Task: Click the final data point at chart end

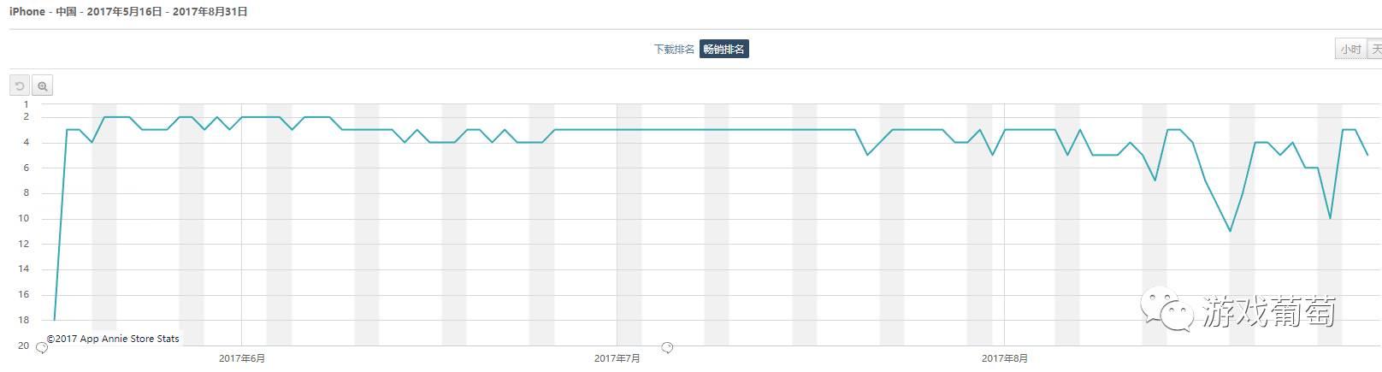Action: tap(1367, 155)
